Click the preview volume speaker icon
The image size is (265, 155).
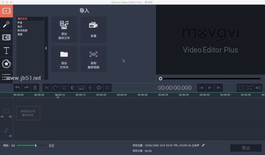[258, 88]
